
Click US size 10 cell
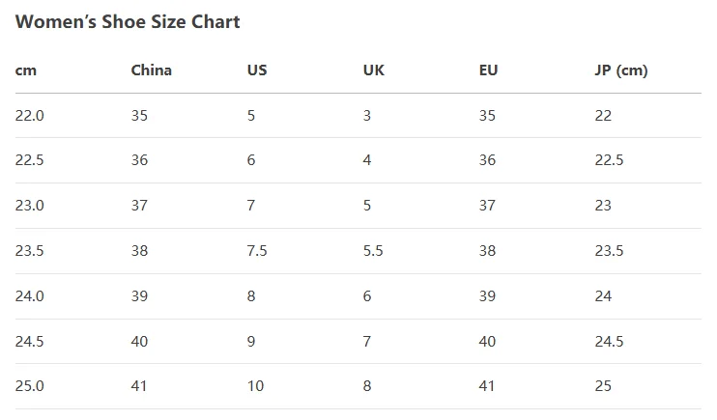(255, 386)
